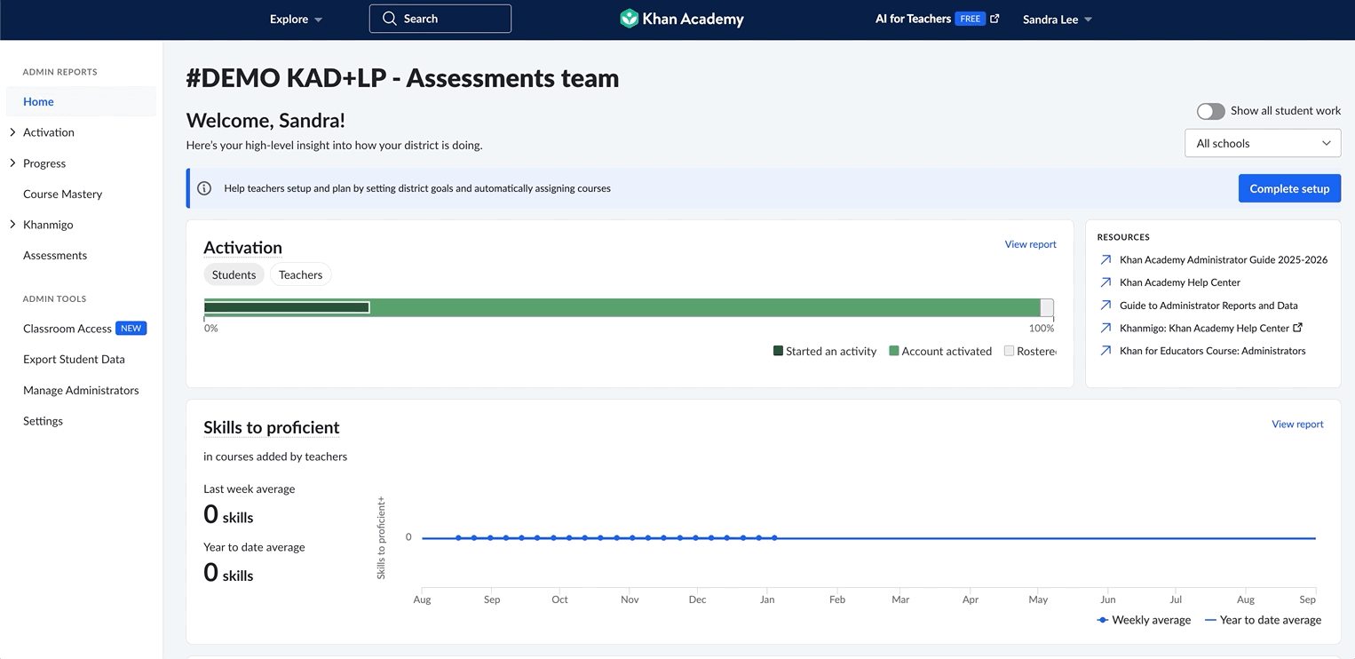Click dark Started an activity progress bar segment

coord(287,307)
